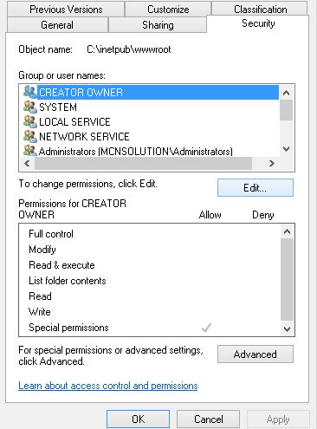Click the user list scroll right arrow

(272, 164)
